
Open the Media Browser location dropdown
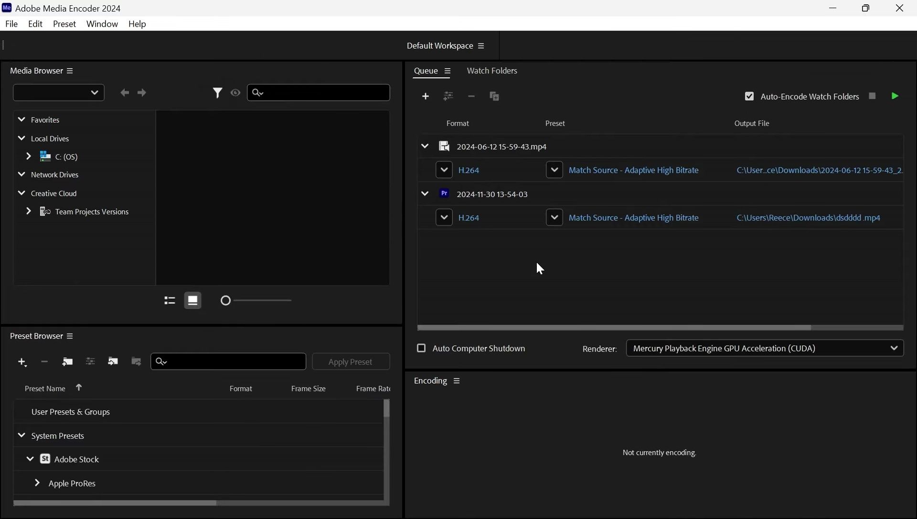point(59,93)
